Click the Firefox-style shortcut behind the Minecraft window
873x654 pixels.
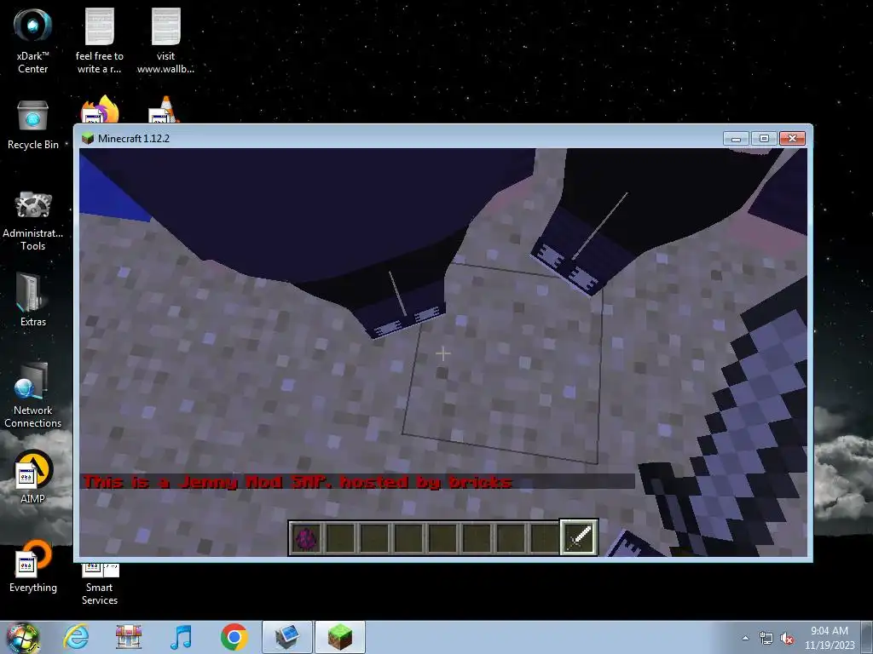coord(100,109)
